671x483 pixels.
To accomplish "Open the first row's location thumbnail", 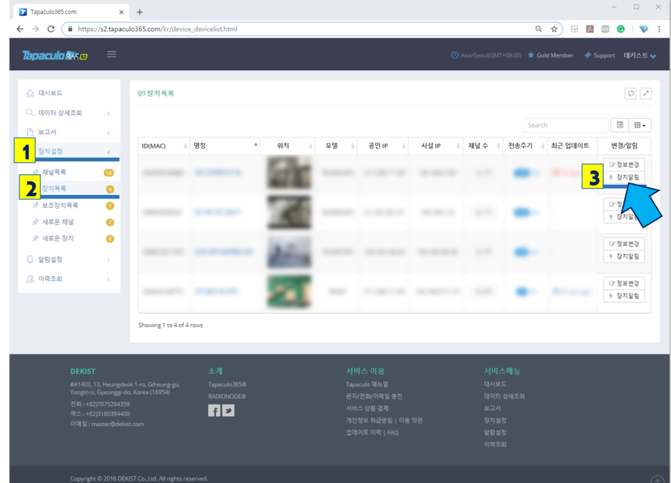I will click(x=289, y=173).
